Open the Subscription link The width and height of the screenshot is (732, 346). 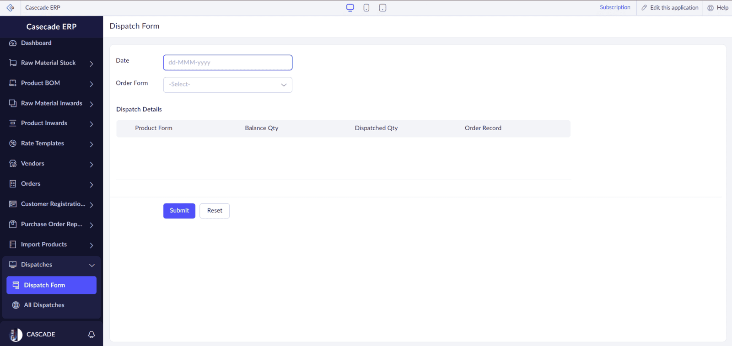point(615,7)
